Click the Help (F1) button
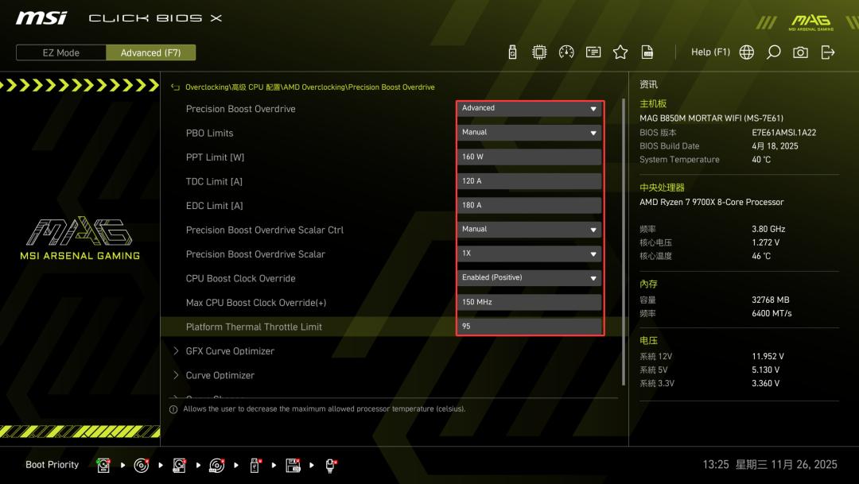 710,52
